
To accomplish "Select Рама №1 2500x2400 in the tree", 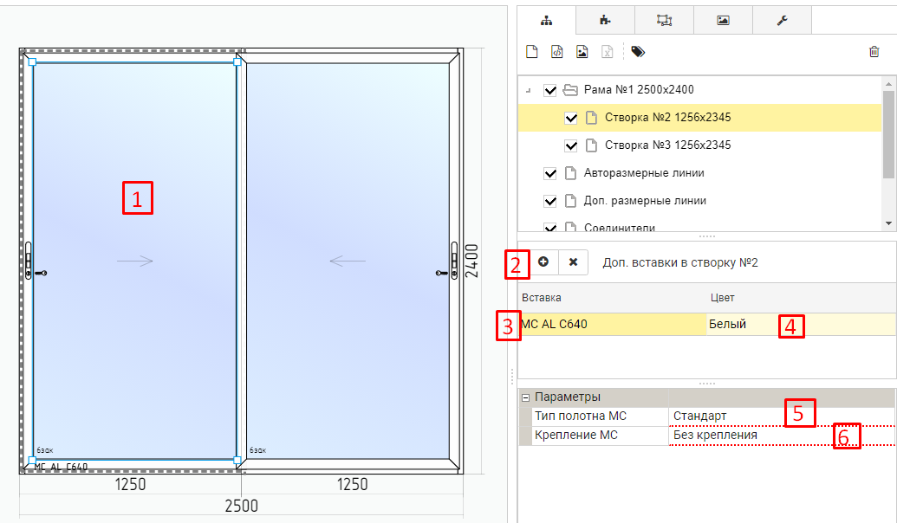I will click(x=639, y=90).
